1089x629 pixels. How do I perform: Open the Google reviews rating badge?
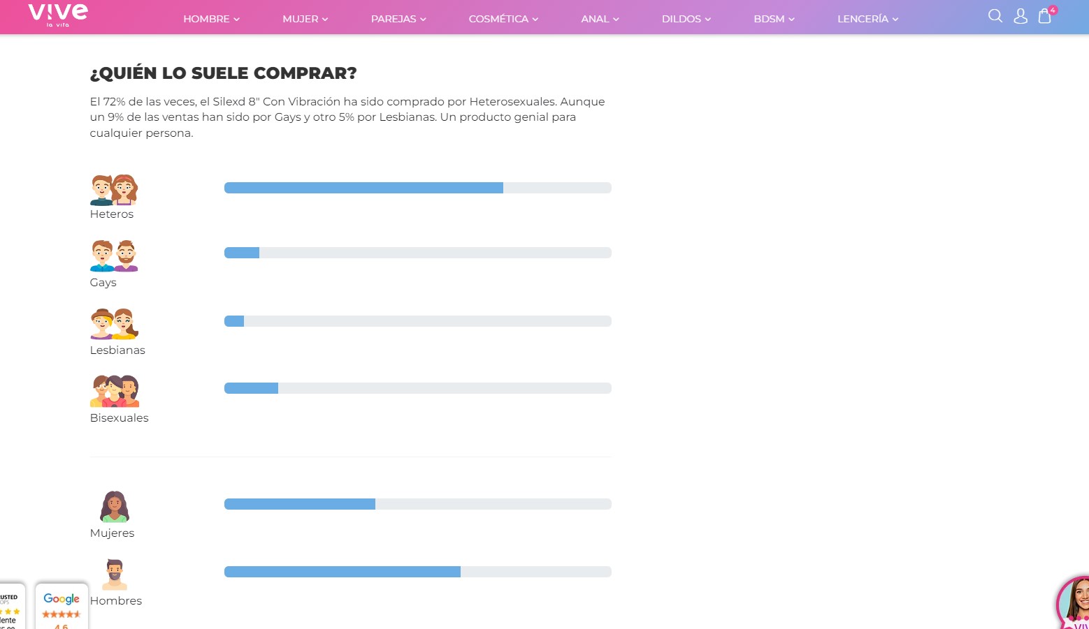[62, 607]
